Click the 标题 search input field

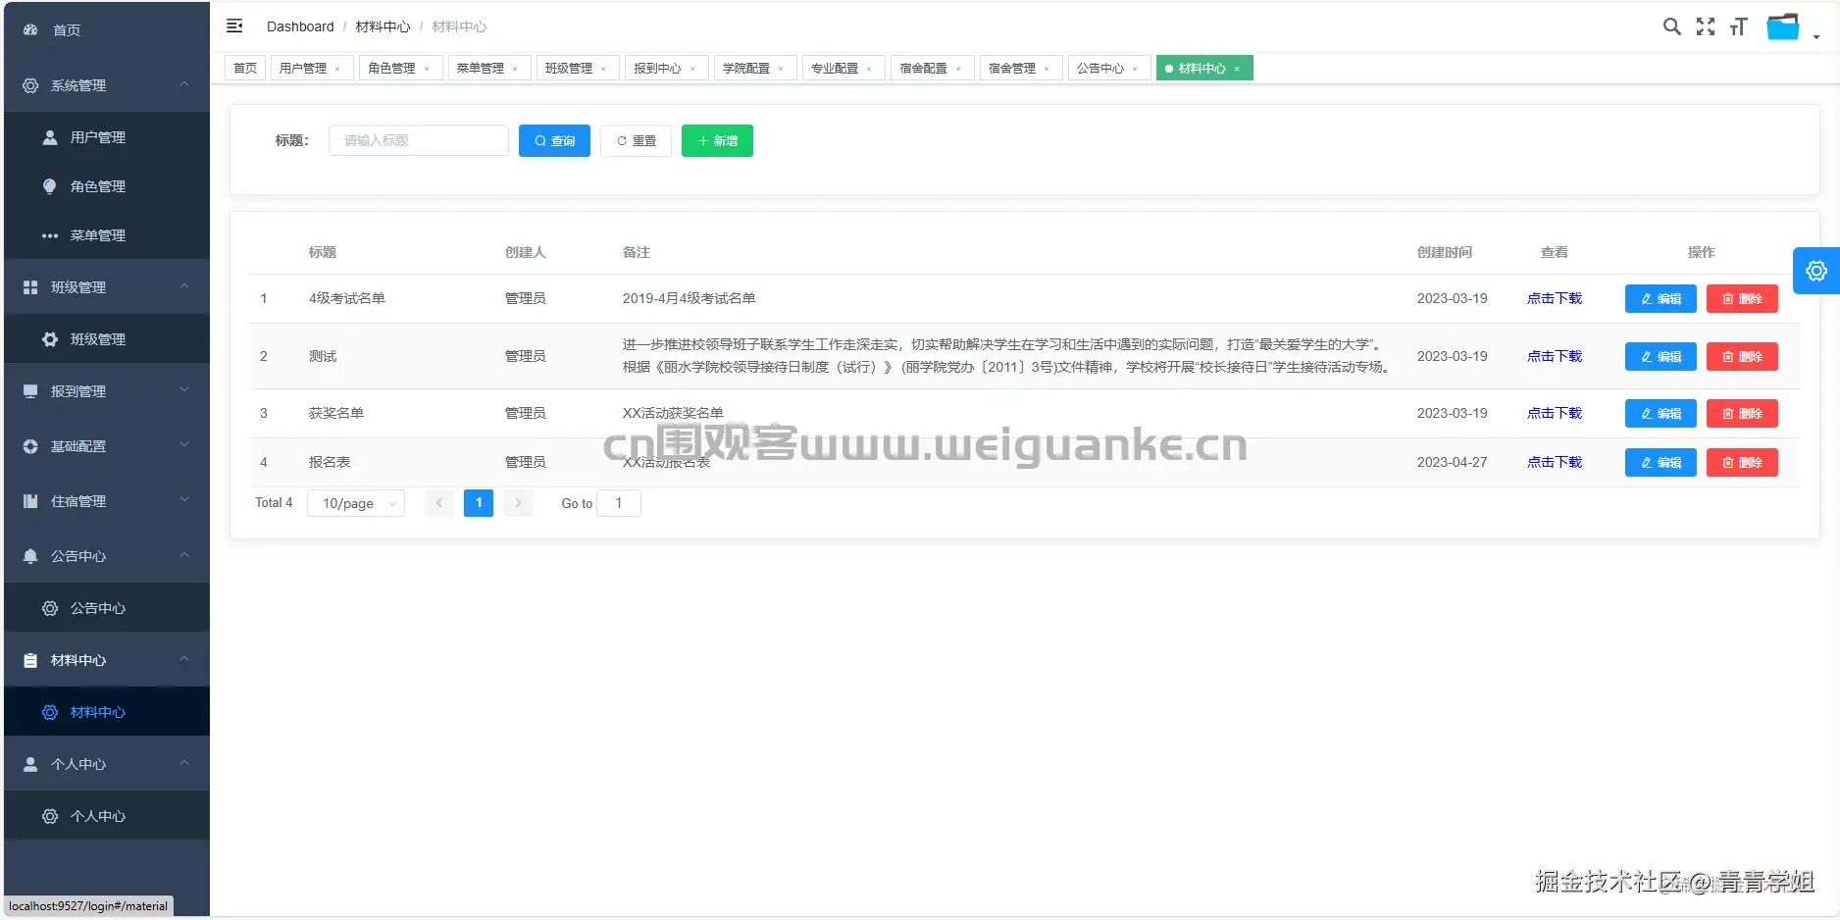419,140
